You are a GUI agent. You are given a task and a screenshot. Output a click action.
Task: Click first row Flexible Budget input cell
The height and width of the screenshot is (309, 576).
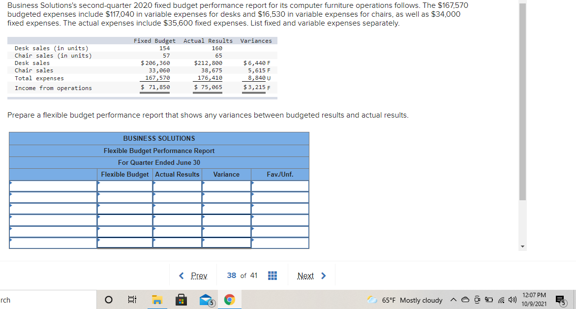[x=125, y=186]
